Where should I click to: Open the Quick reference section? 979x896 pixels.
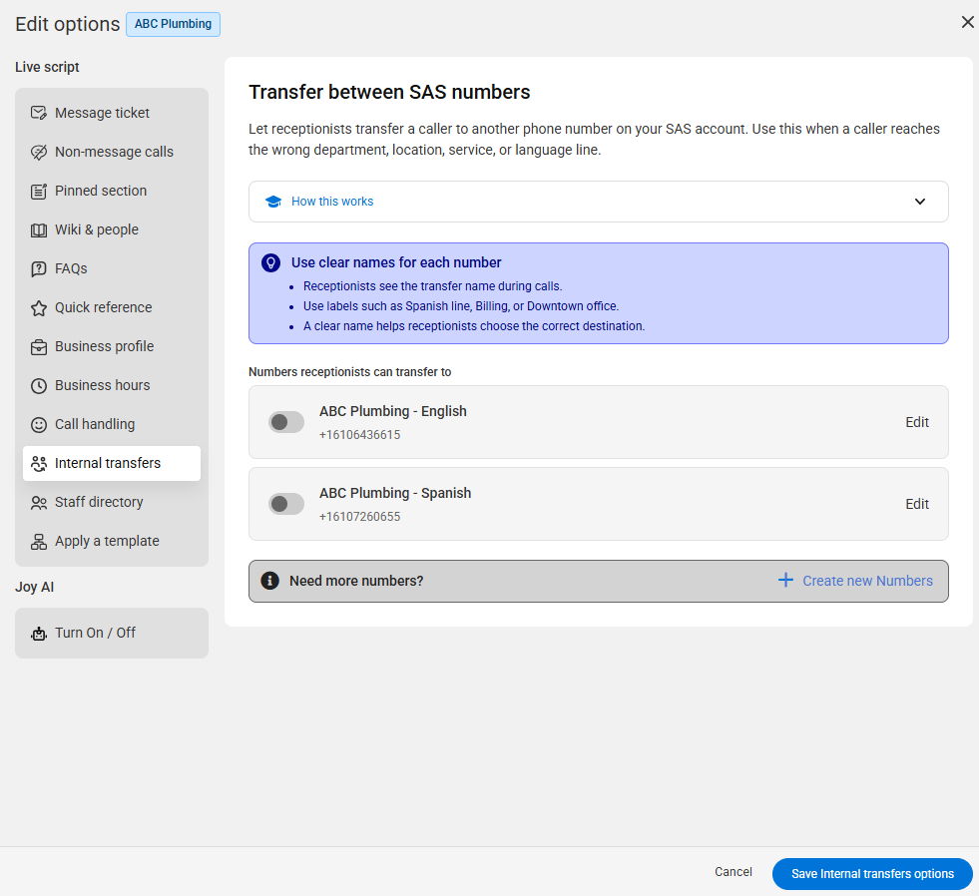112,307
